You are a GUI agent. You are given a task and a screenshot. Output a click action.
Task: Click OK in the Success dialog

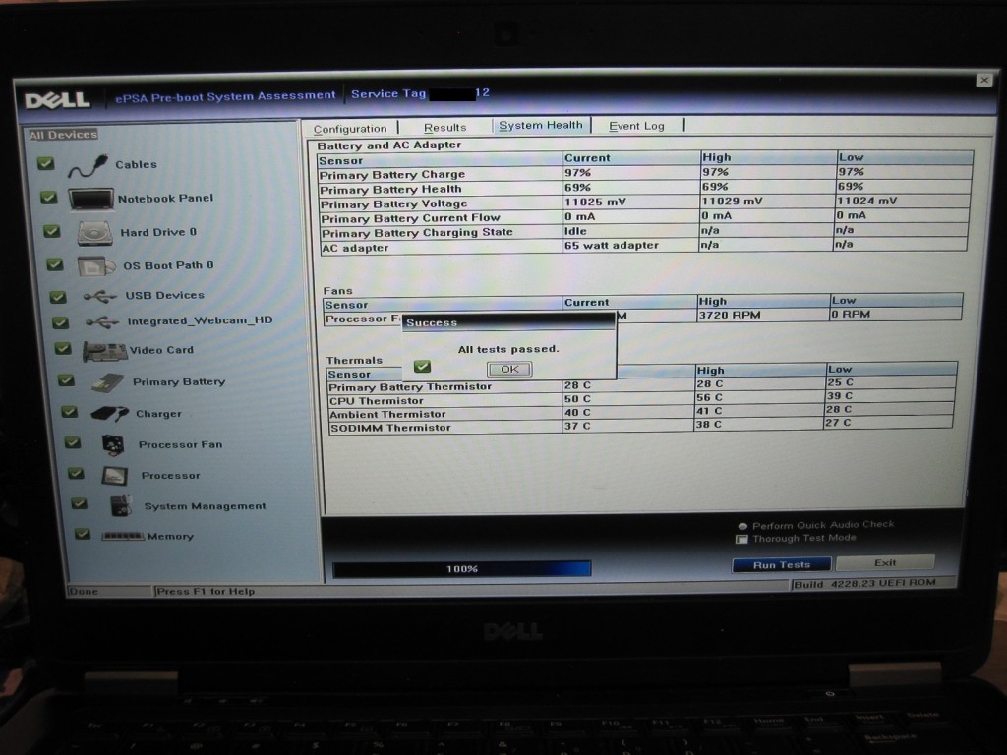509,370
